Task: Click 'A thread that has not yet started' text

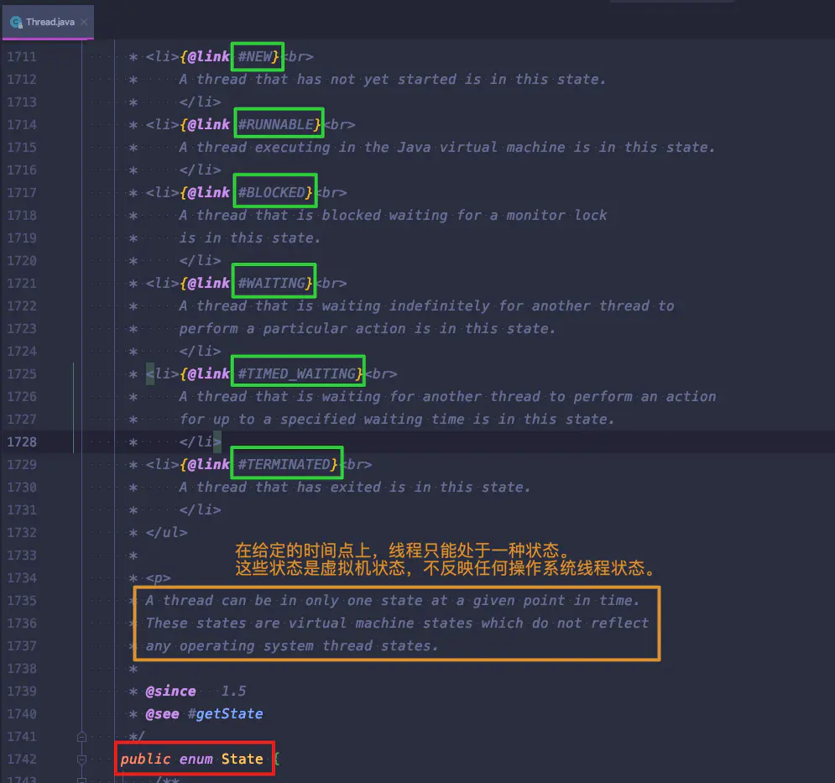Action: pyautogui.click(x=318, y=80)
